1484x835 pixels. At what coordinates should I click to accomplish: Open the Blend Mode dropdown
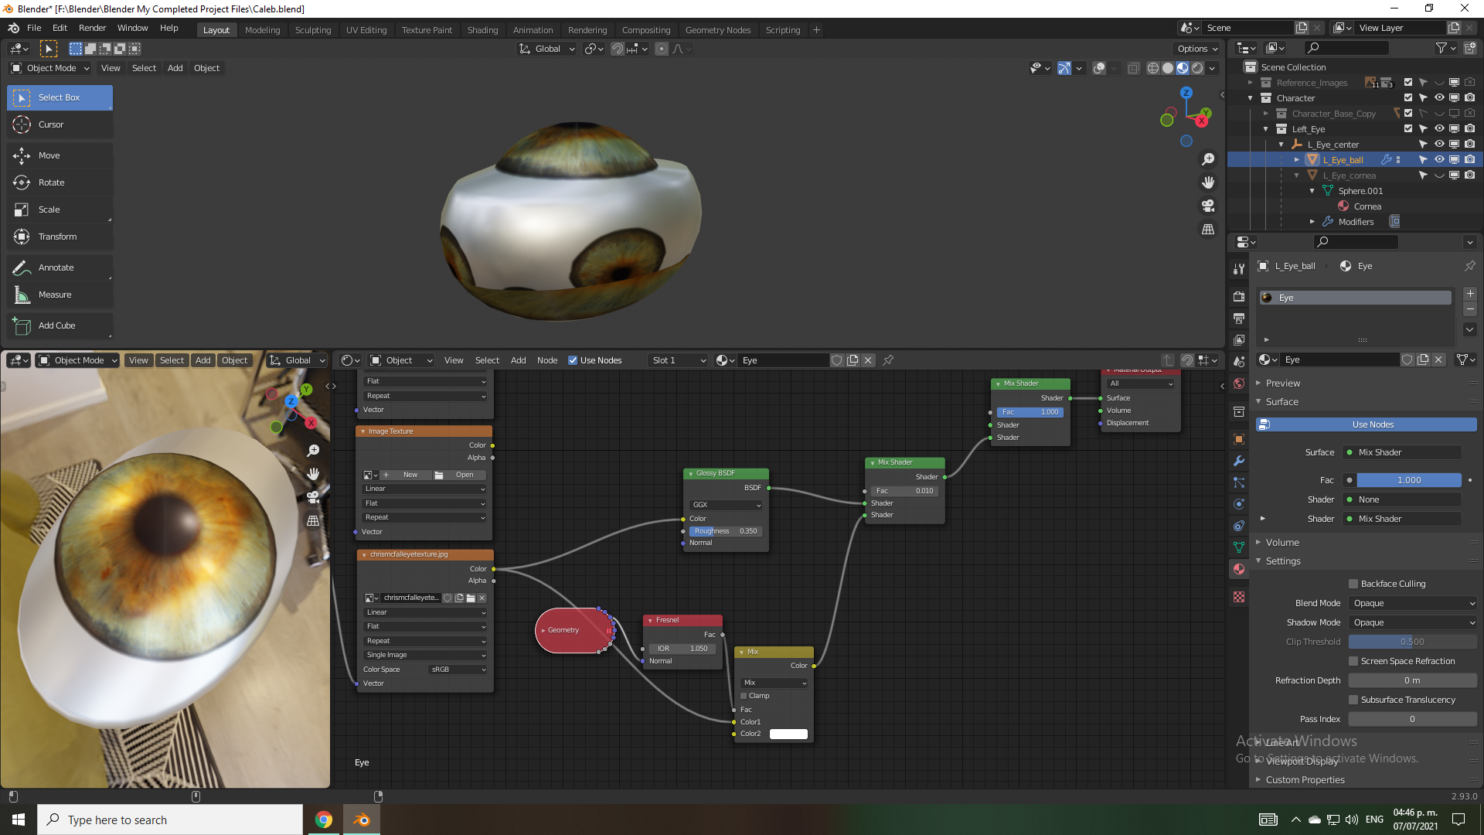pos(1412,603)
